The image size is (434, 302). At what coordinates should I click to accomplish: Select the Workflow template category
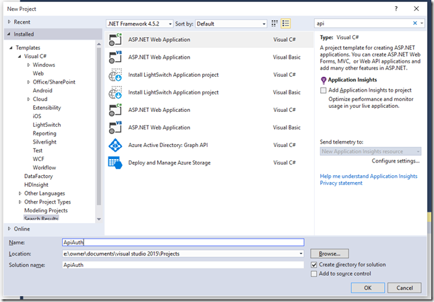coord(44,168)
